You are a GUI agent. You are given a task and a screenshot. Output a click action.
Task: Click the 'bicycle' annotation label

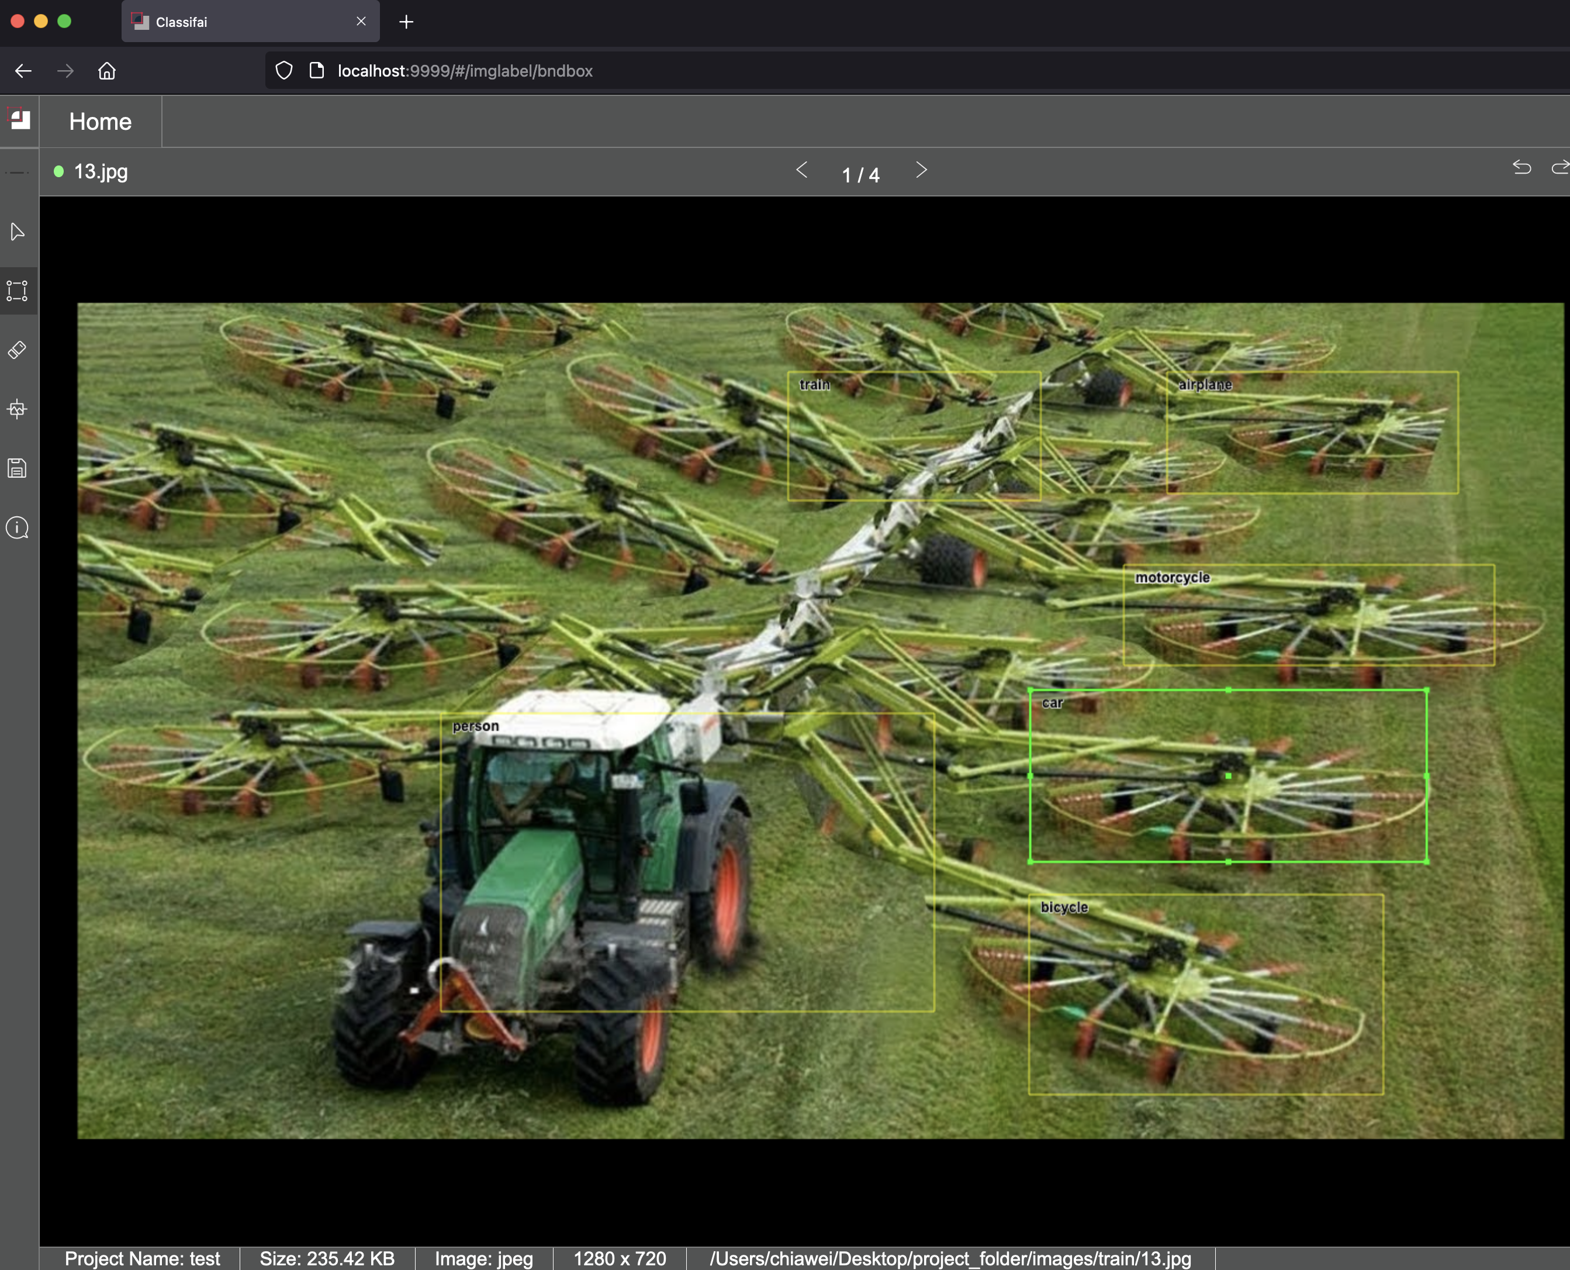(1064, 907)
